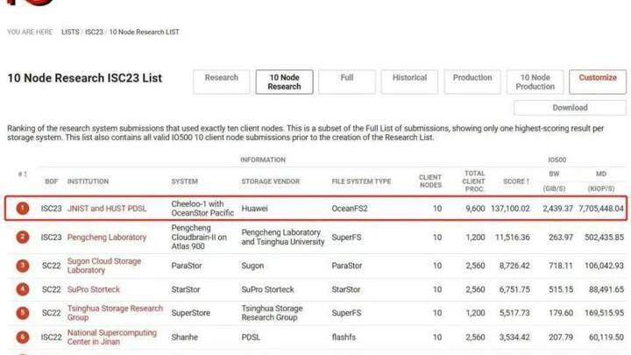Click the rank 1 badge icon
Viewport: 631px width, 355px height.
(23, 208)
